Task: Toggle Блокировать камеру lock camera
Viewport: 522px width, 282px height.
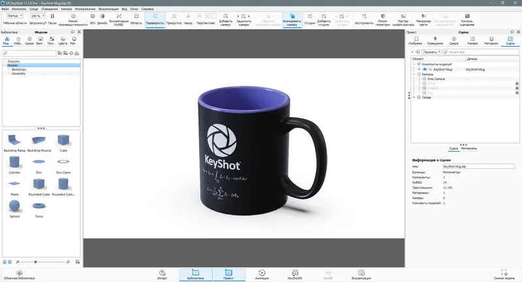Action: [x=292, y=20]
